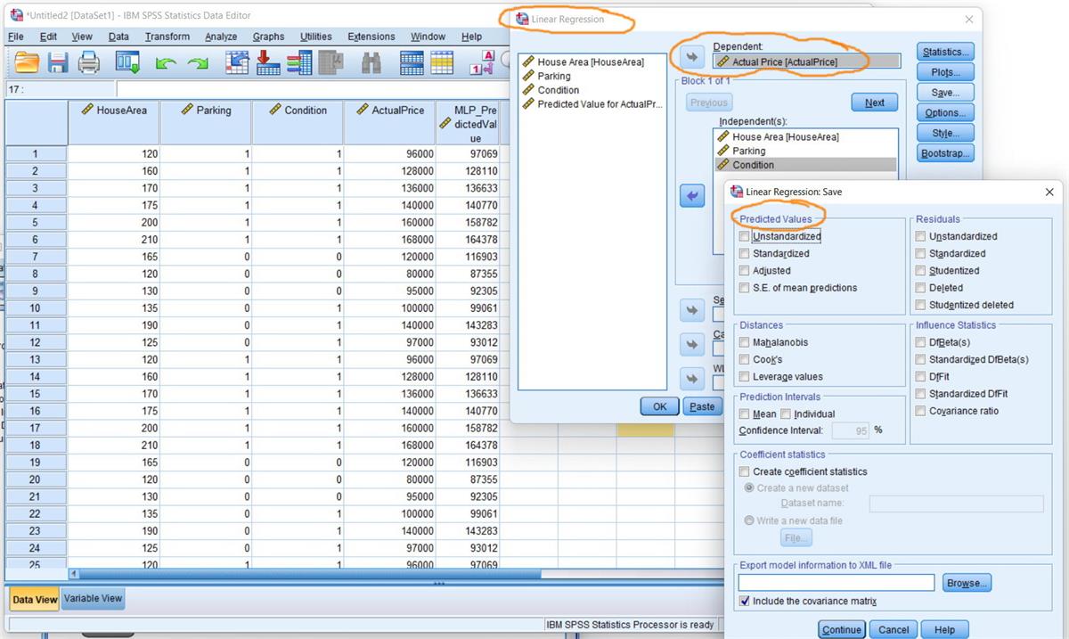Viewport: 1069px width, 639px height.
Task: Switch to the Variable View tab
Action: (93, 599)
